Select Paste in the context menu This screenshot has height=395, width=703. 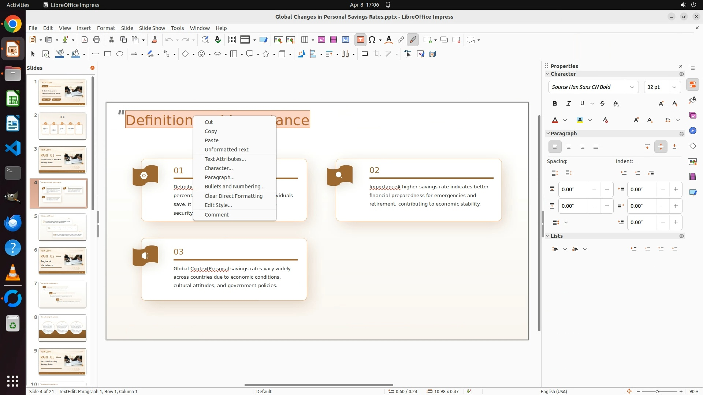[x=211, y=140]
